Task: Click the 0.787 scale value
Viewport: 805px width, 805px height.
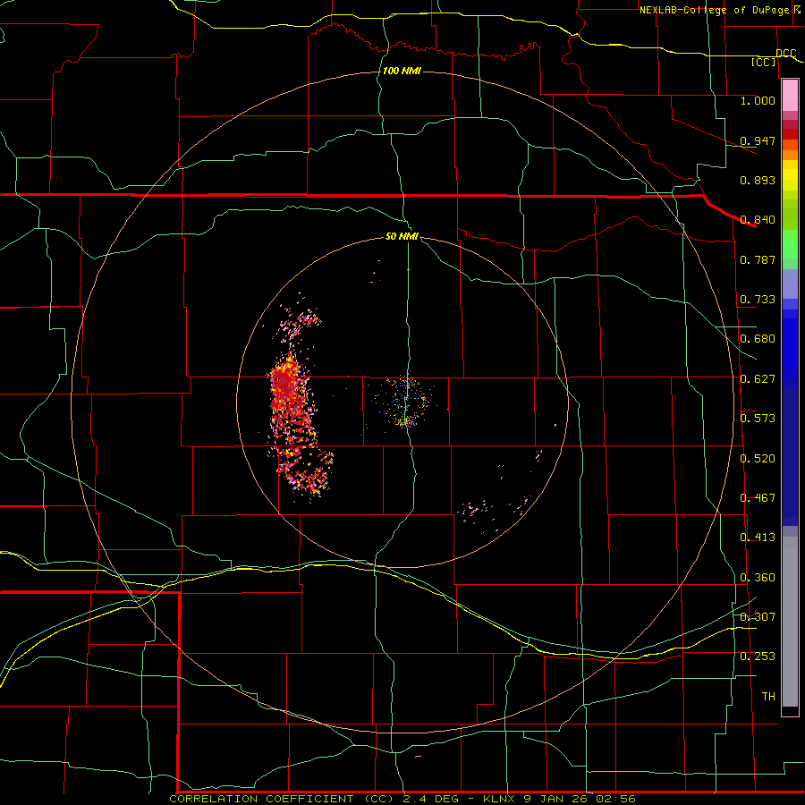Action: tap(758, 259)
